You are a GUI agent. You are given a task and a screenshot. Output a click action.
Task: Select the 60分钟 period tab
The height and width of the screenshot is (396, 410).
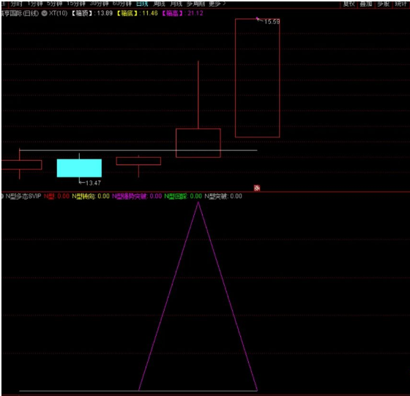pos(122,4)
